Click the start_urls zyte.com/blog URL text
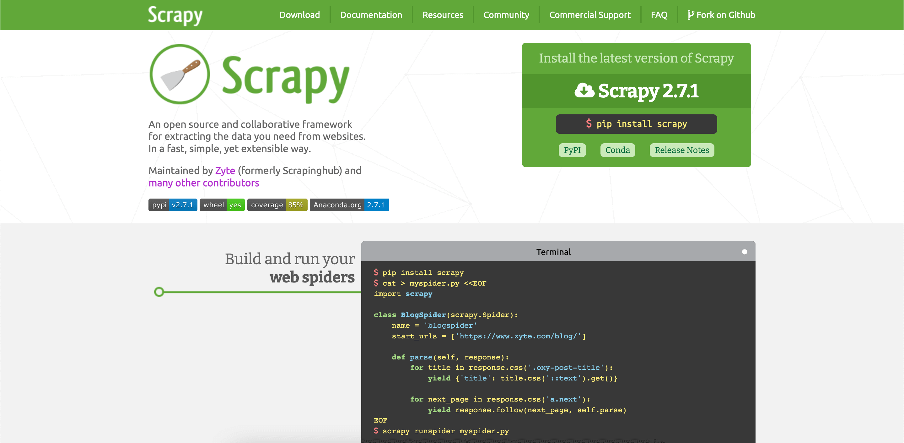 point(518,336)
